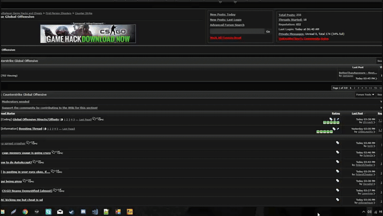Screen dimensions: 383x216
Task: Go to page 3 of threads
Action: click(358, 88)
